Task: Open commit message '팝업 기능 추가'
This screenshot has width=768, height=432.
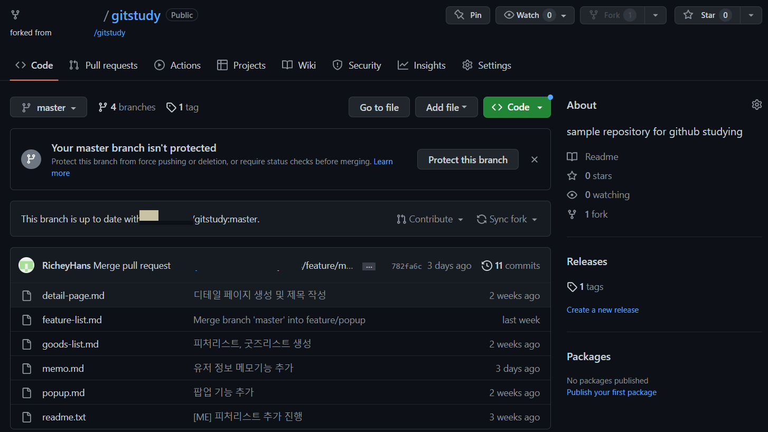Action: pos(224,392)
